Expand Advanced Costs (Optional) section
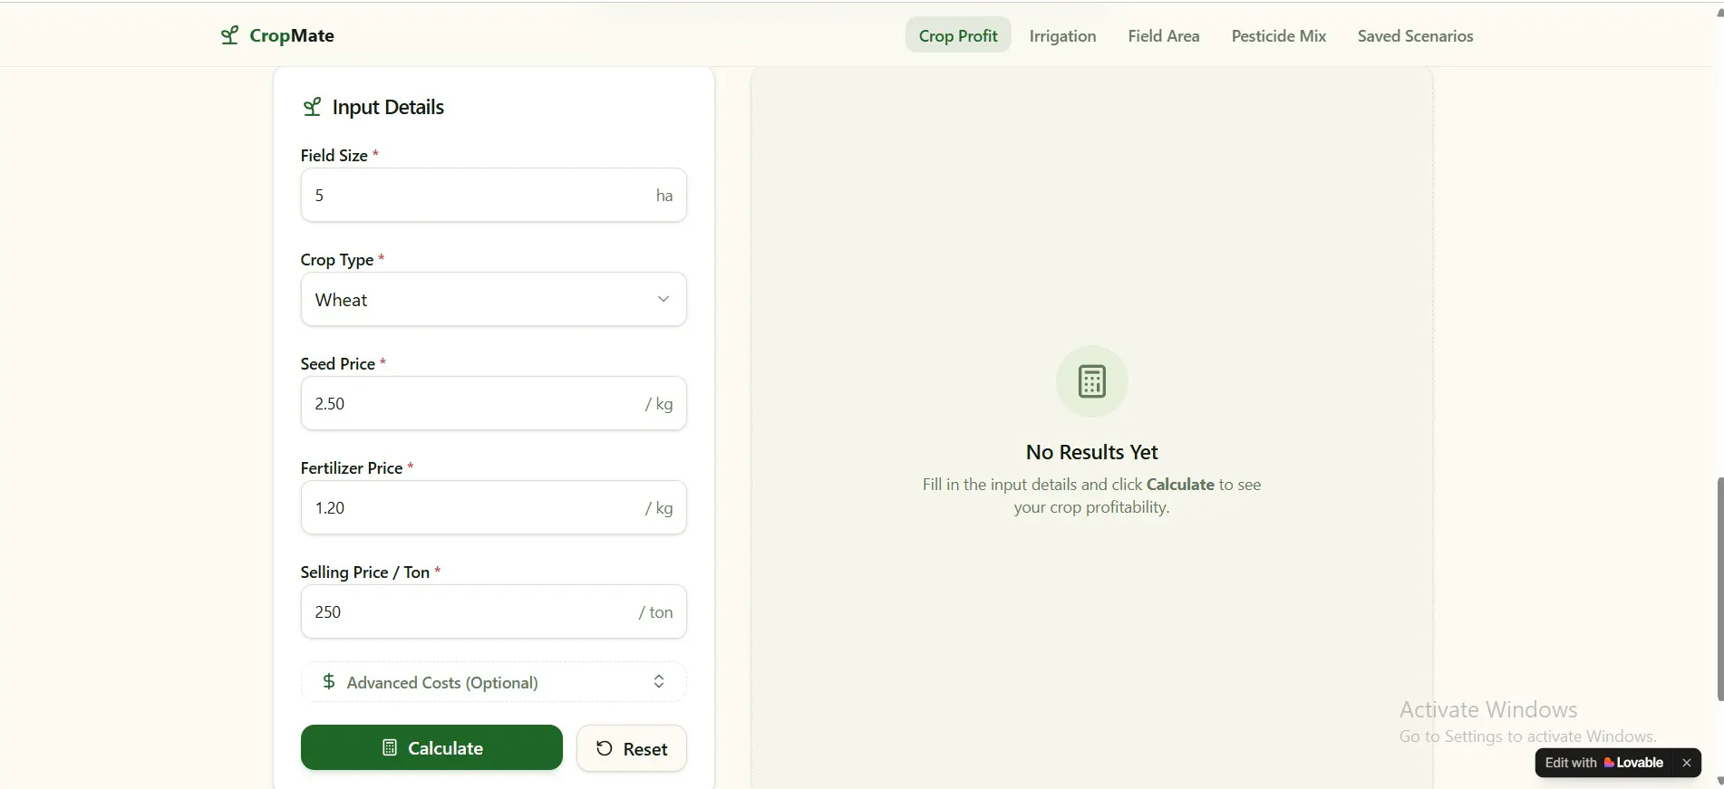The width and height of the screenshot is (1724, 789). tap(493, 682)
